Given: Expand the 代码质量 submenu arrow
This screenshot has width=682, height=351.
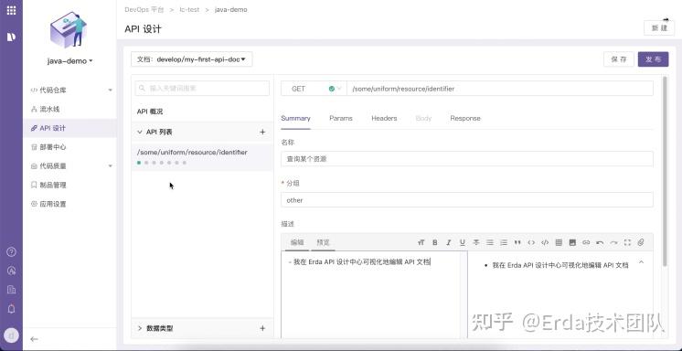Looking at the screenshot, I should tap(110, 166).
